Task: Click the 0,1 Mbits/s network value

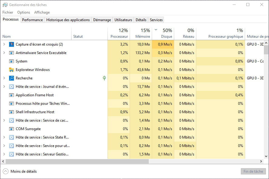Action: click(185, 78)
